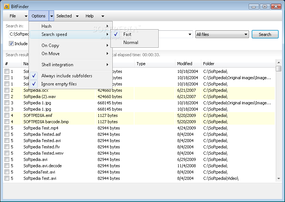The width and height of the screenshot is (285, 202).
Task: Close the BitFinder window
Action: (276, 7)
